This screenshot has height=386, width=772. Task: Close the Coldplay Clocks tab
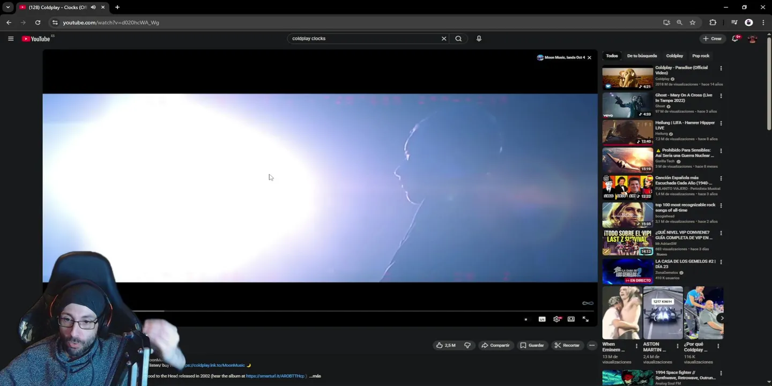(103, 7)
